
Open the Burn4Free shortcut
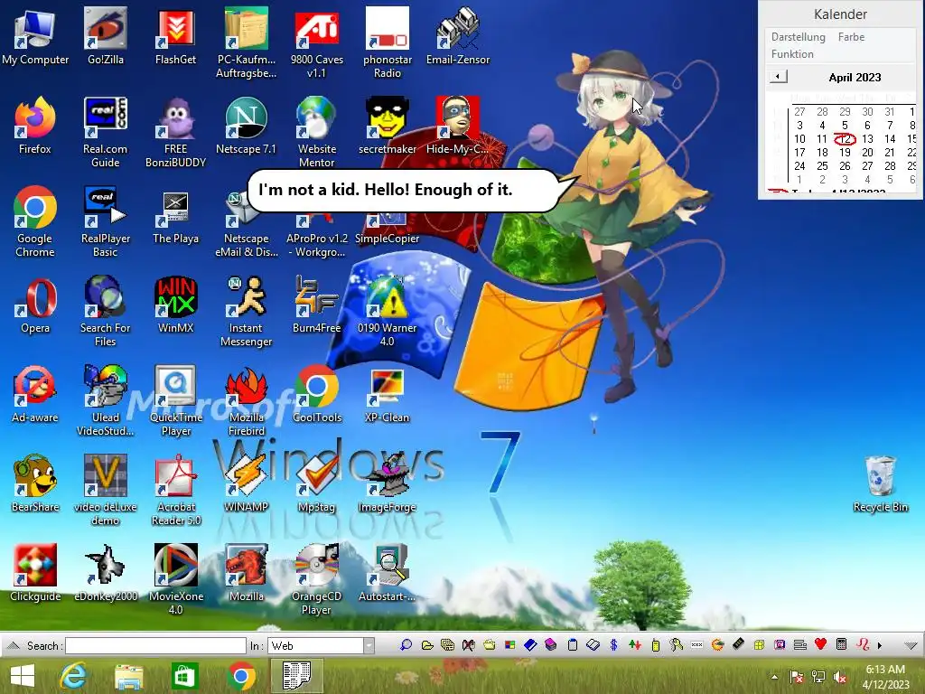point(317,305)
